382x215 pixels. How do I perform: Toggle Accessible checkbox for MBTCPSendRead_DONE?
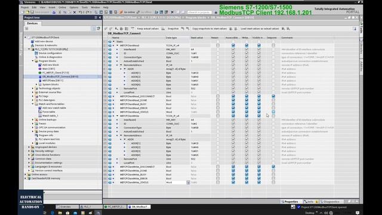tap(233, 100)
